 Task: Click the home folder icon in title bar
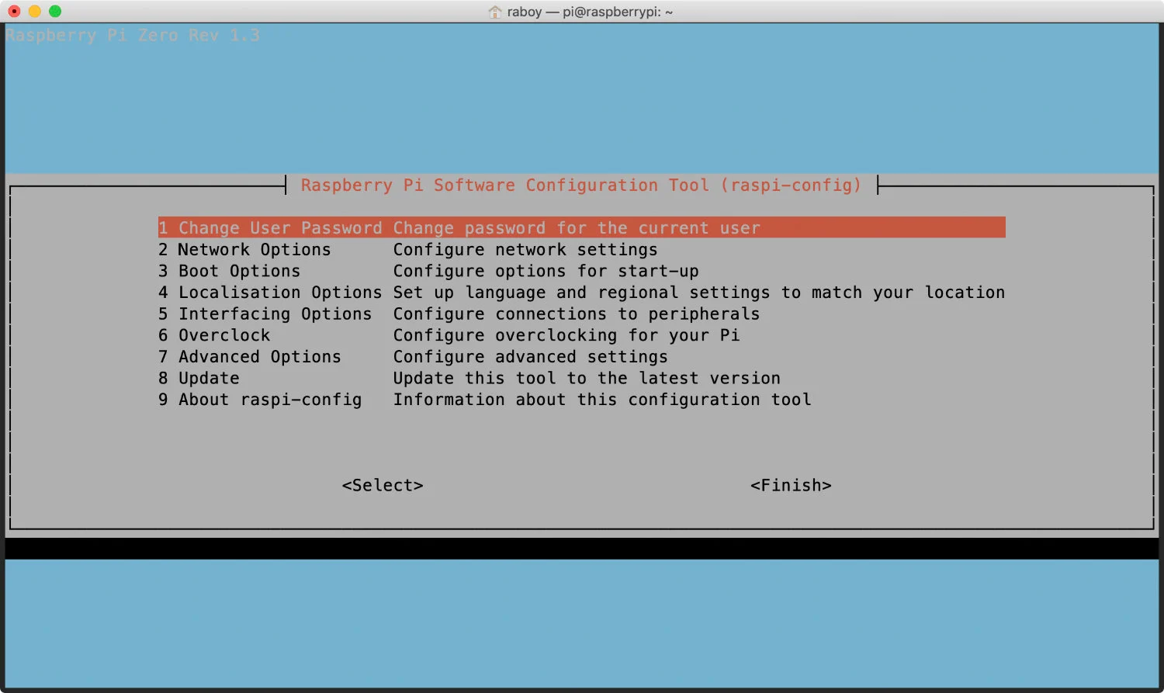click(495, 12)
